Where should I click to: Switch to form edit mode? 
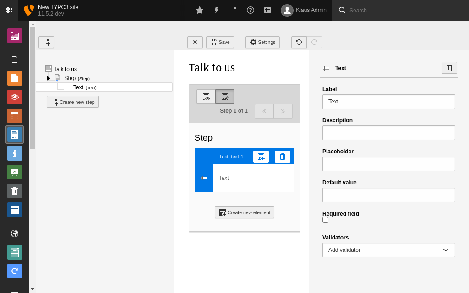pyautogui.click(x=225, y=97)
